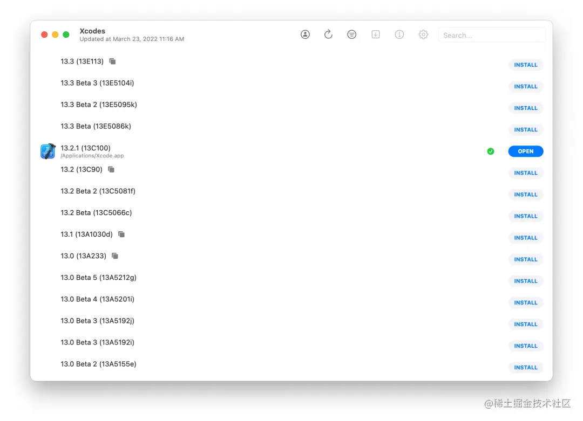Close the Xcodes window
583x421 pixels.
click(x=44, y=34)
